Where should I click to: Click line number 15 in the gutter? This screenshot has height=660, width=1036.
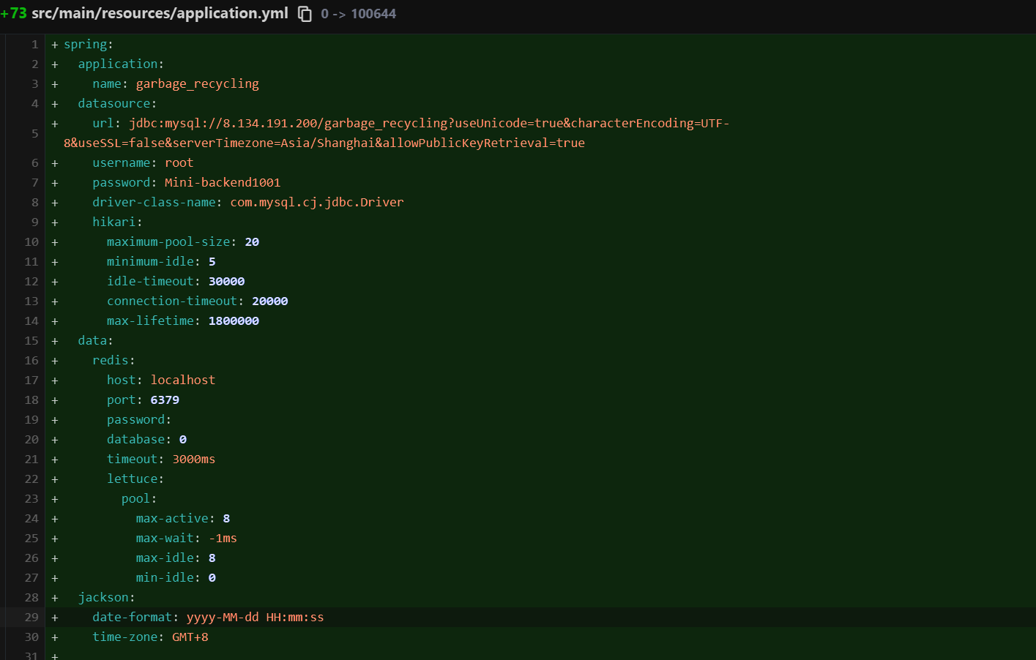coord(31,341)
